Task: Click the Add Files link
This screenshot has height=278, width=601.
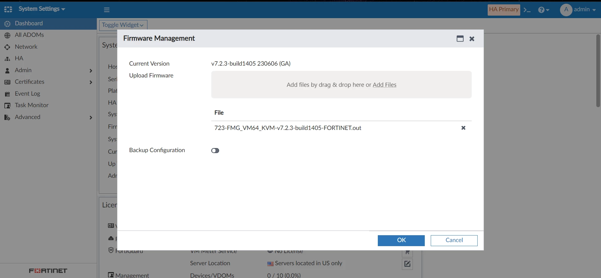Action: [x=384, y=85]
